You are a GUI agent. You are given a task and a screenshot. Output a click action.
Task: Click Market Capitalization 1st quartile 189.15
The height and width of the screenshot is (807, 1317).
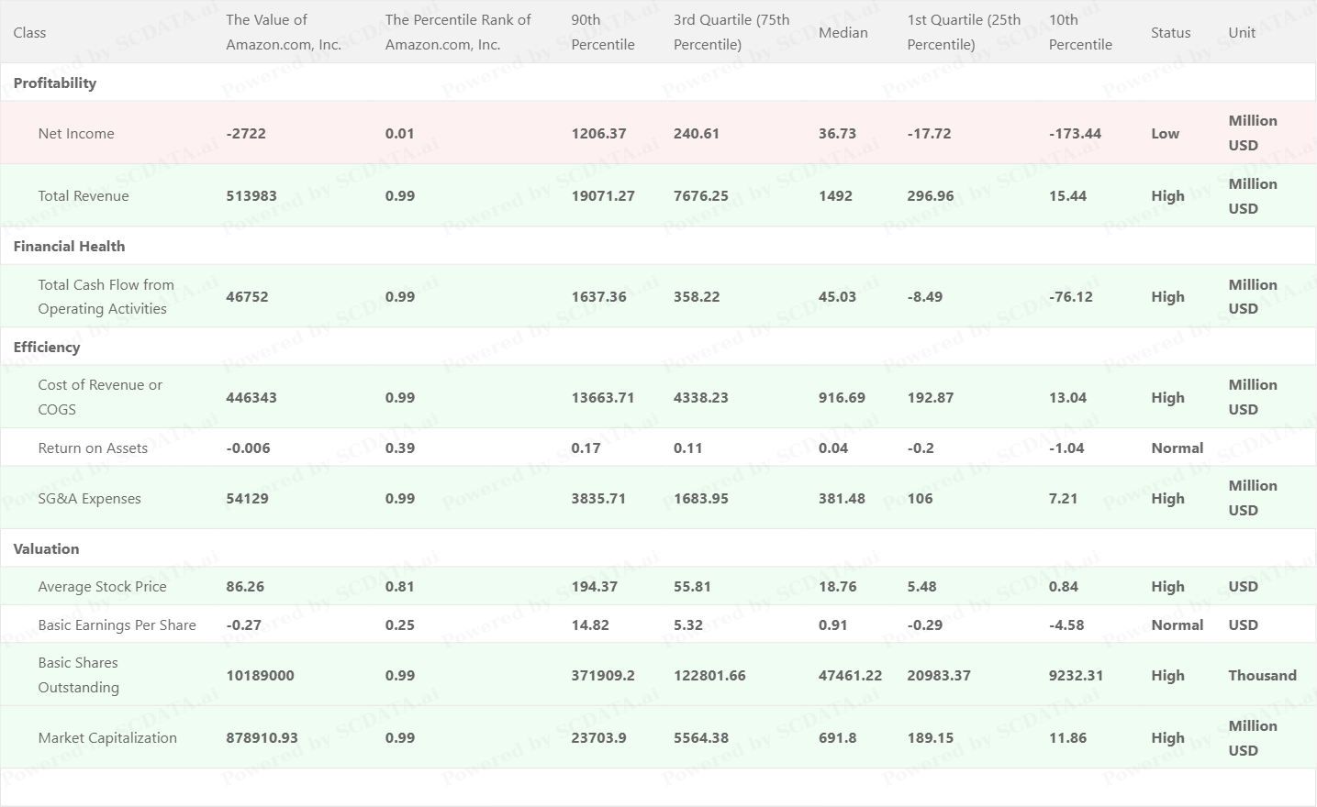click(930, 737)
